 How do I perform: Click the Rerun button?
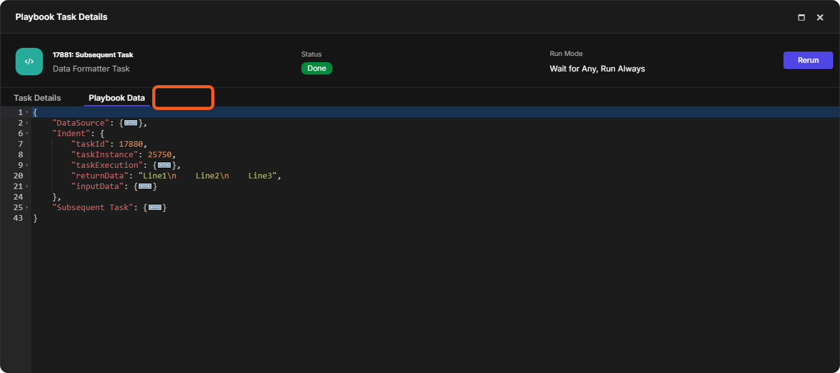click(808, 60)
